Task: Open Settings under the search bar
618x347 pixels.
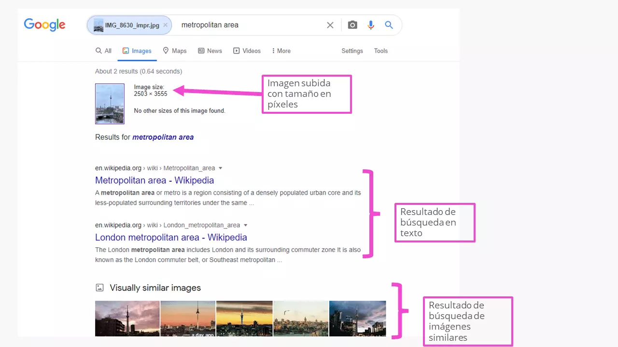Action: 352,51
